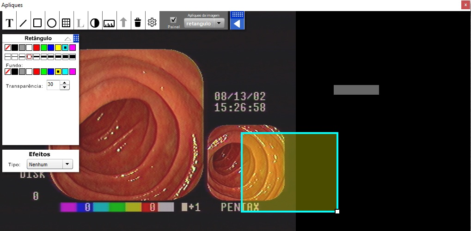Viewport: 471px width, 231px height.
Task: Choose no border color in the top swatch row
Action: [x=8, y=48]
